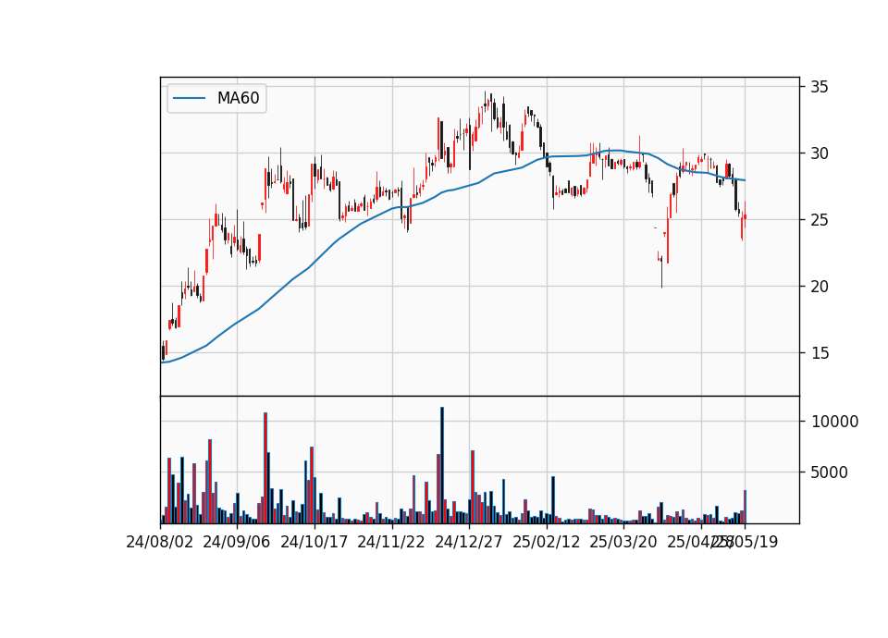This screenshot has width=888, height=638.
Task: Click the 15 price axis label
Action: point(819,353)
